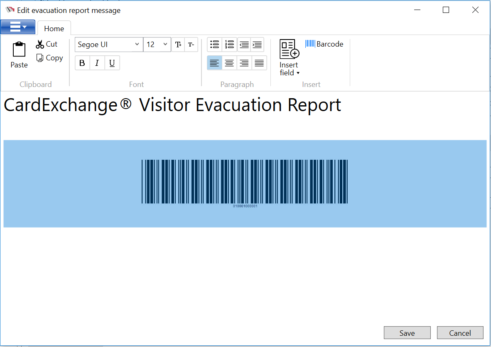The height and width of the screenshot is (347, 491).
Task: Click the empty editor area below barcode
Action: [244, 276]
